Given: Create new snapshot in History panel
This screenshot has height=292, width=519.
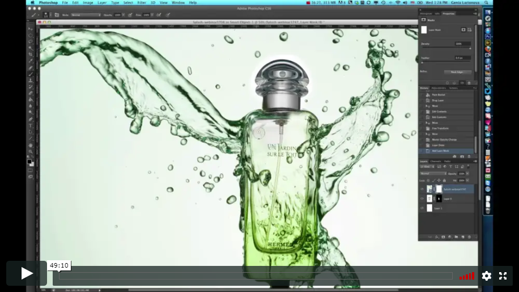Looking at the screenshot, I should coord(462,156).
